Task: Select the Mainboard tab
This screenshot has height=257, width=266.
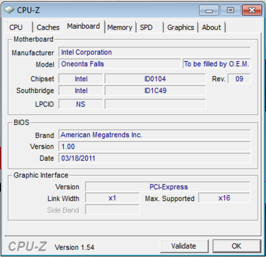Action: 84,27
